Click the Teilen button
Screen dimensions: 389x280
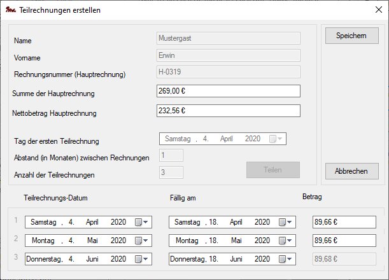(x=272, y=170)
